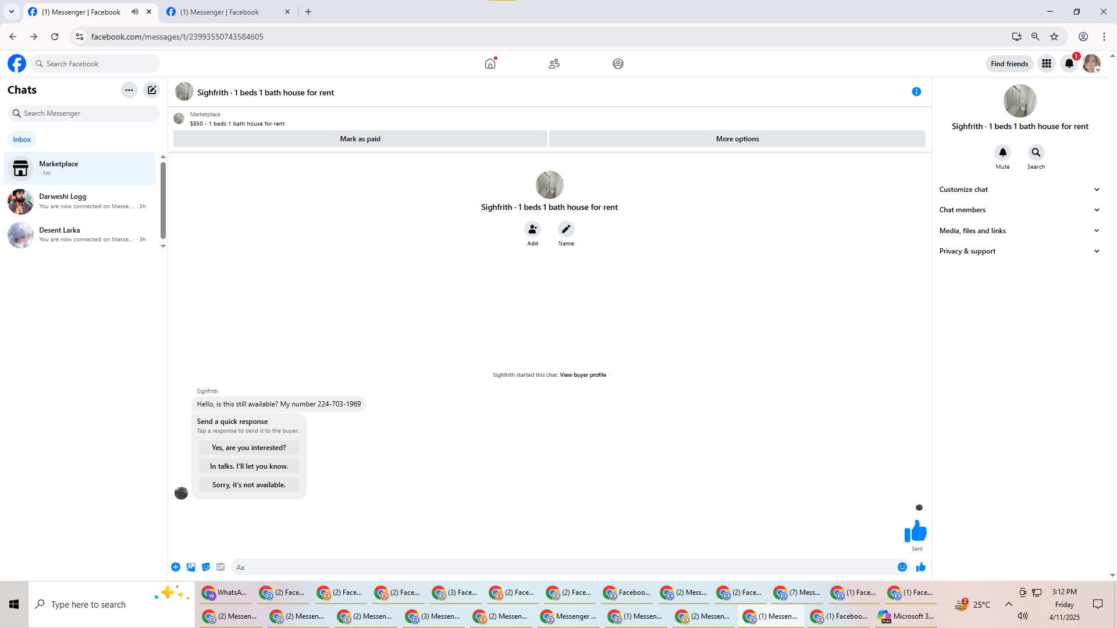Select the Inbox filter tab
The height and width of the screenshot is (628, 1117).
22,140
